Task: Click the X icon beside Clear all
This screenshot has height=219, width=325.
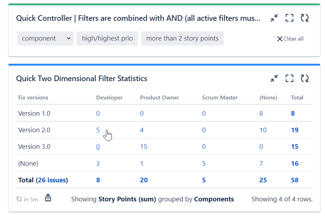Action: pos(280,39)
